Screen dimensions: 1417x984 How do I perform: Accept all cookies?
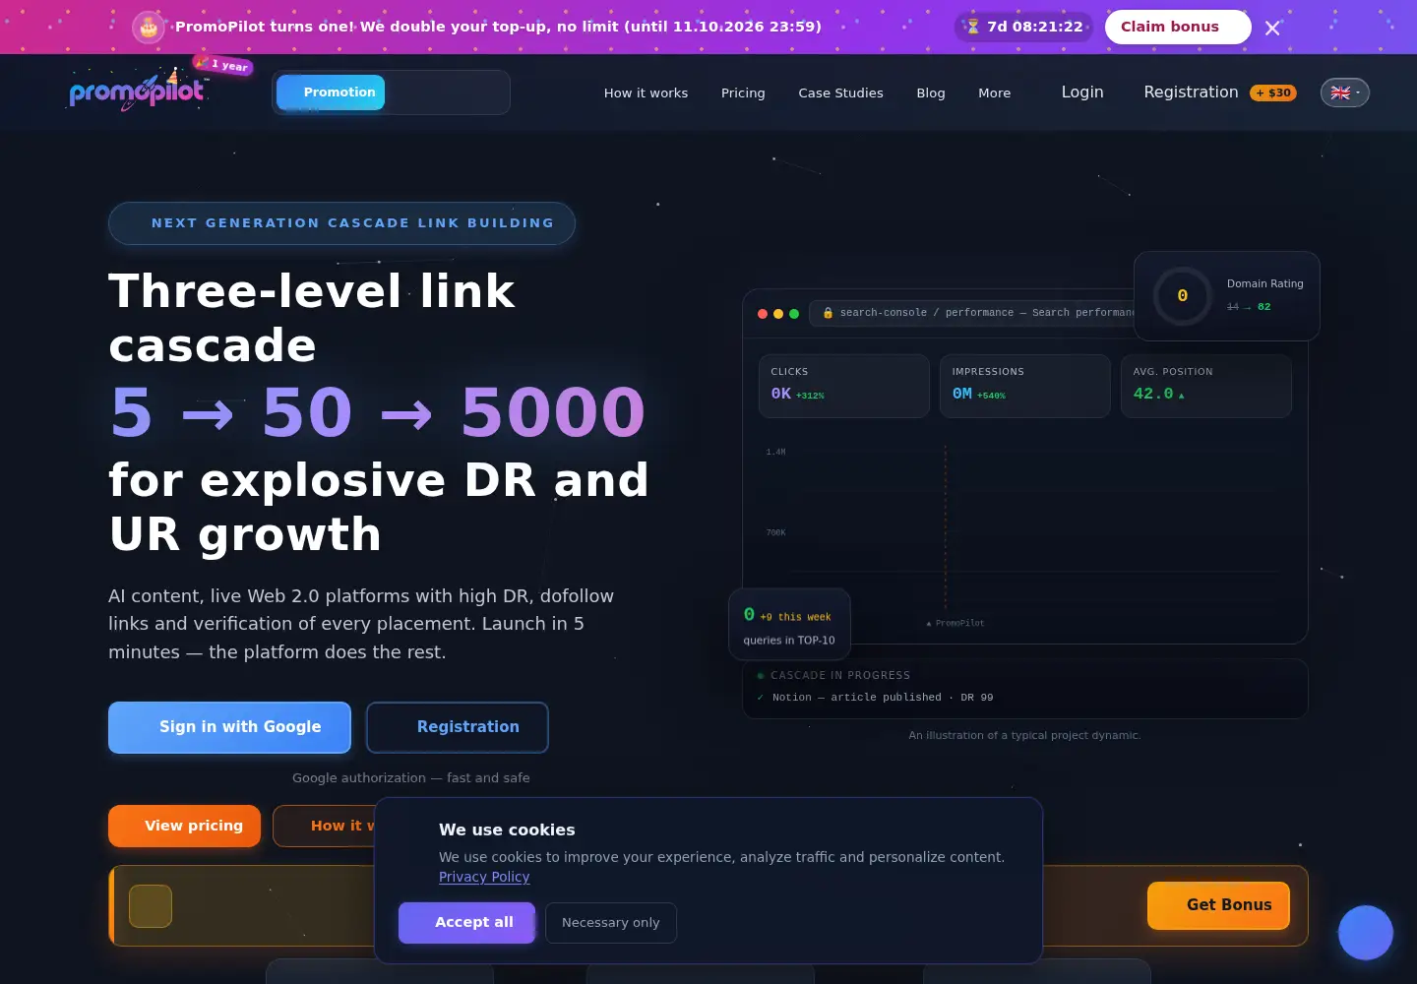click(466, 923)
